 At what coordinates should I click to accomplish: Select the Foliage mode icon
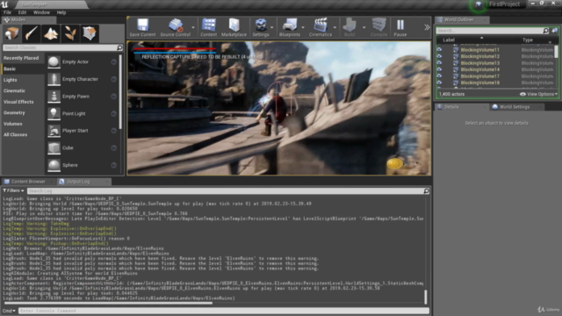pyautogui.click(x=70, y=33)
